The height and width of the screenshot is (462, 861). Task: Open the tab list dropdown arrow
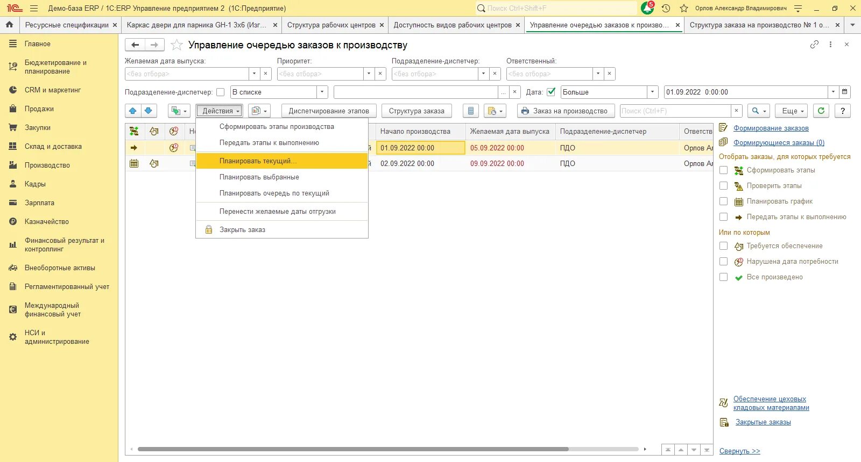(852, 25)
